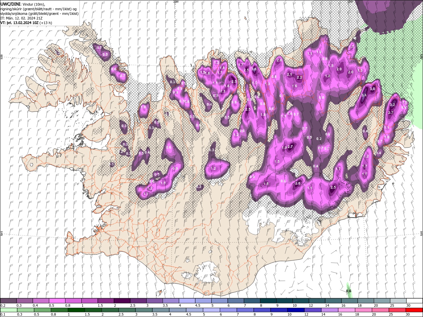
Task: Click the 0.6 value on the green rain streak
Action: [349, 291]
